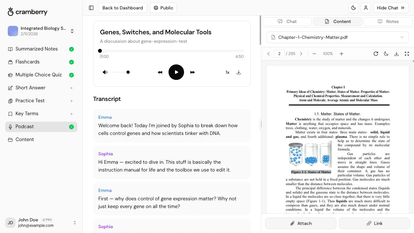Click the Back to Dashboard button
The image size is (414, 233).
pos(123,8)
